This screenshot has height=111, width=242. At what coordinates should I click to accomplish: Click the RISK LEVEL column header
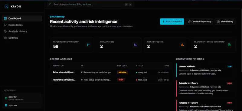[x=122, y=66]
